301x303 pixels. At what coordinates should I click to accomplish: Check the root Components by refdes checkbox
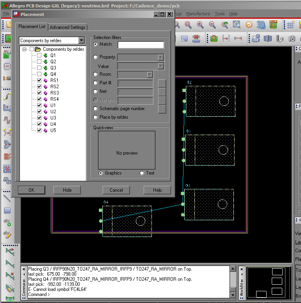[x=32, y=49]
